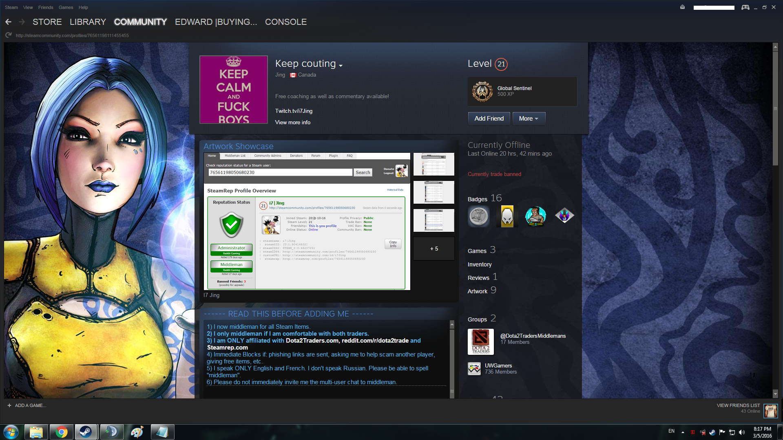
Task: Open Google Chrome from the taskbar
Action: pos(62,432)
